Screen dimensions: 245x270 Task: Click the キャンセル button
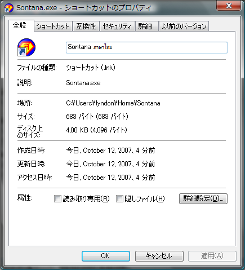159,256
